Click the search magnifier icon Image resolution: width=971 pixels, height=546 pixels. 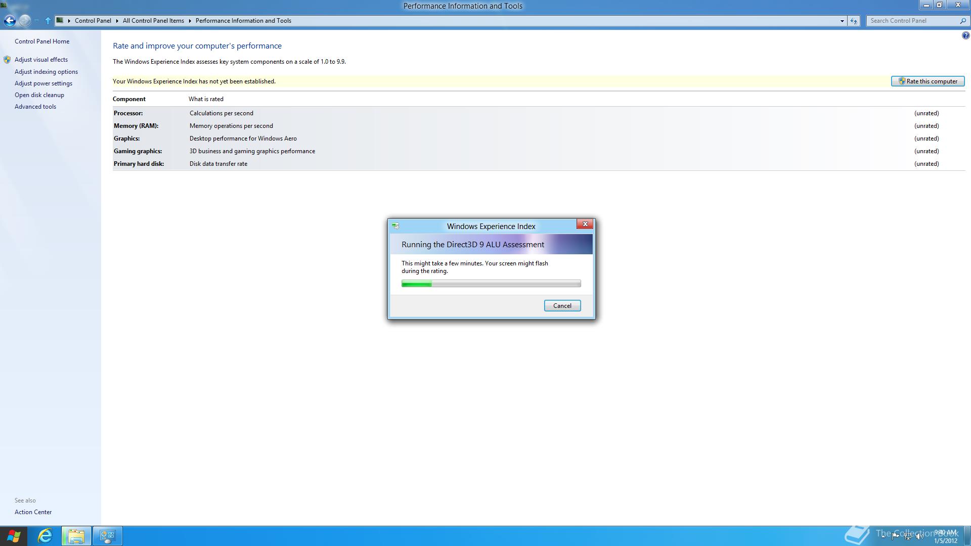(x=962, y=21)
